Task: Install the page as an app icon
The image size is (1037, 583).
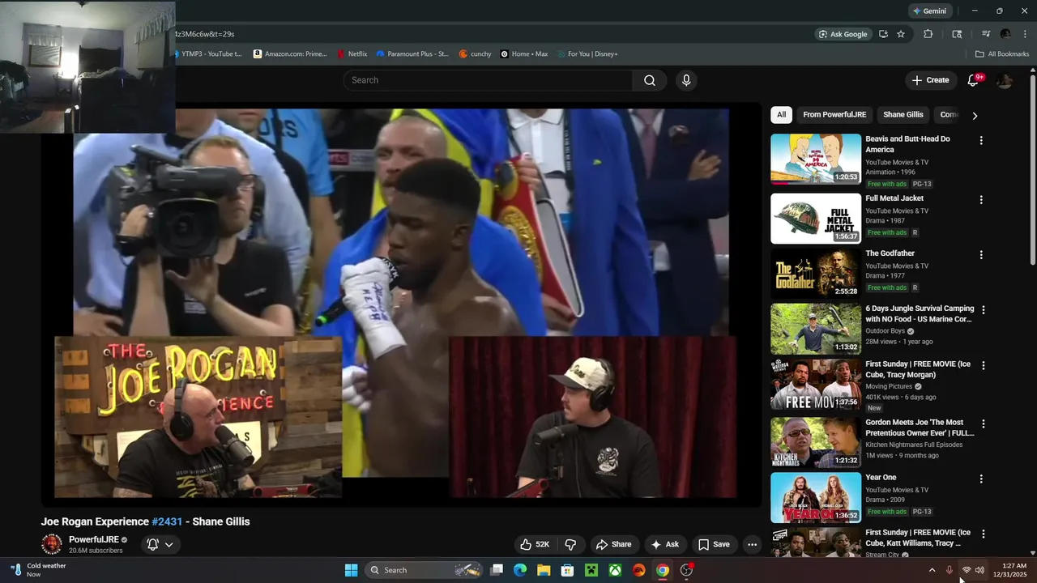Action: [x=883, y=34]
